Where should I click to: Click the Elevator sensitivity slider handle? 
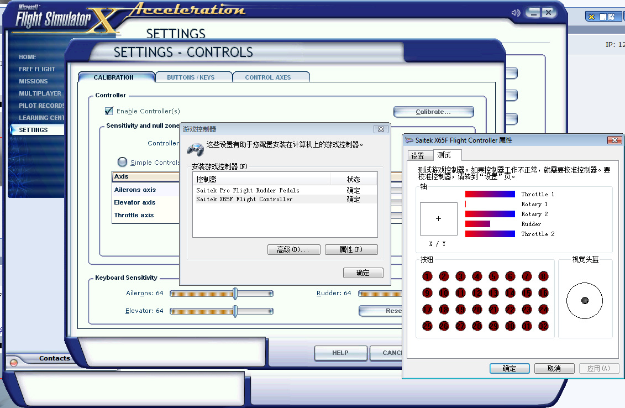click(235, 311)
